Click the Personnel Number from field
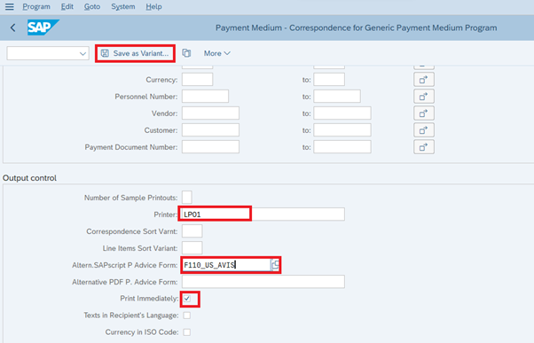534x343 pixels. (x=205, y=97)
